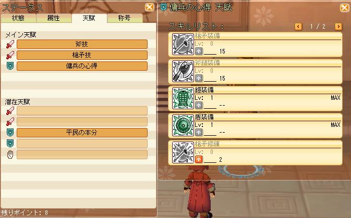351x218 pixels.
Task: Open the 称号 tab
Action: click(125, 18)
